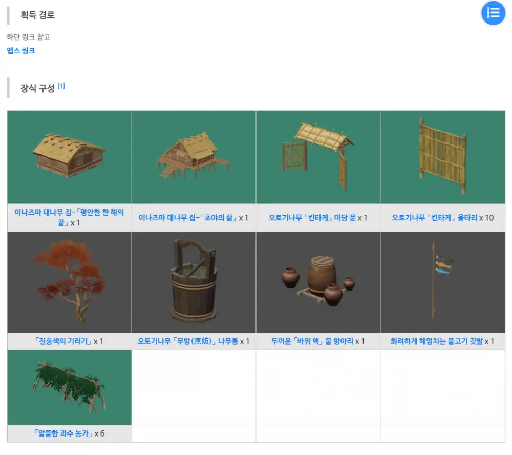Image resolution: width=512 pixels, height=455 pixels.
Task: Open the 오토기나무「킨타케」울타리 link
Action: pos(435,218)
